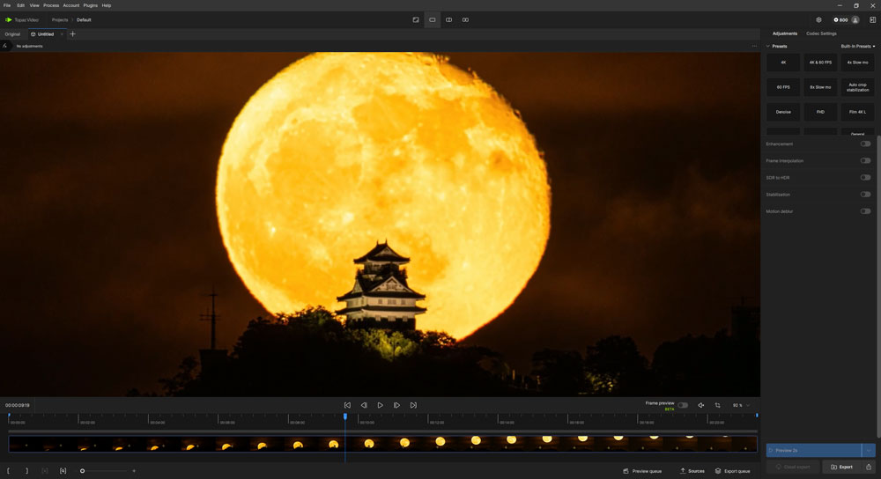Step forward one frame

(396, 405)
